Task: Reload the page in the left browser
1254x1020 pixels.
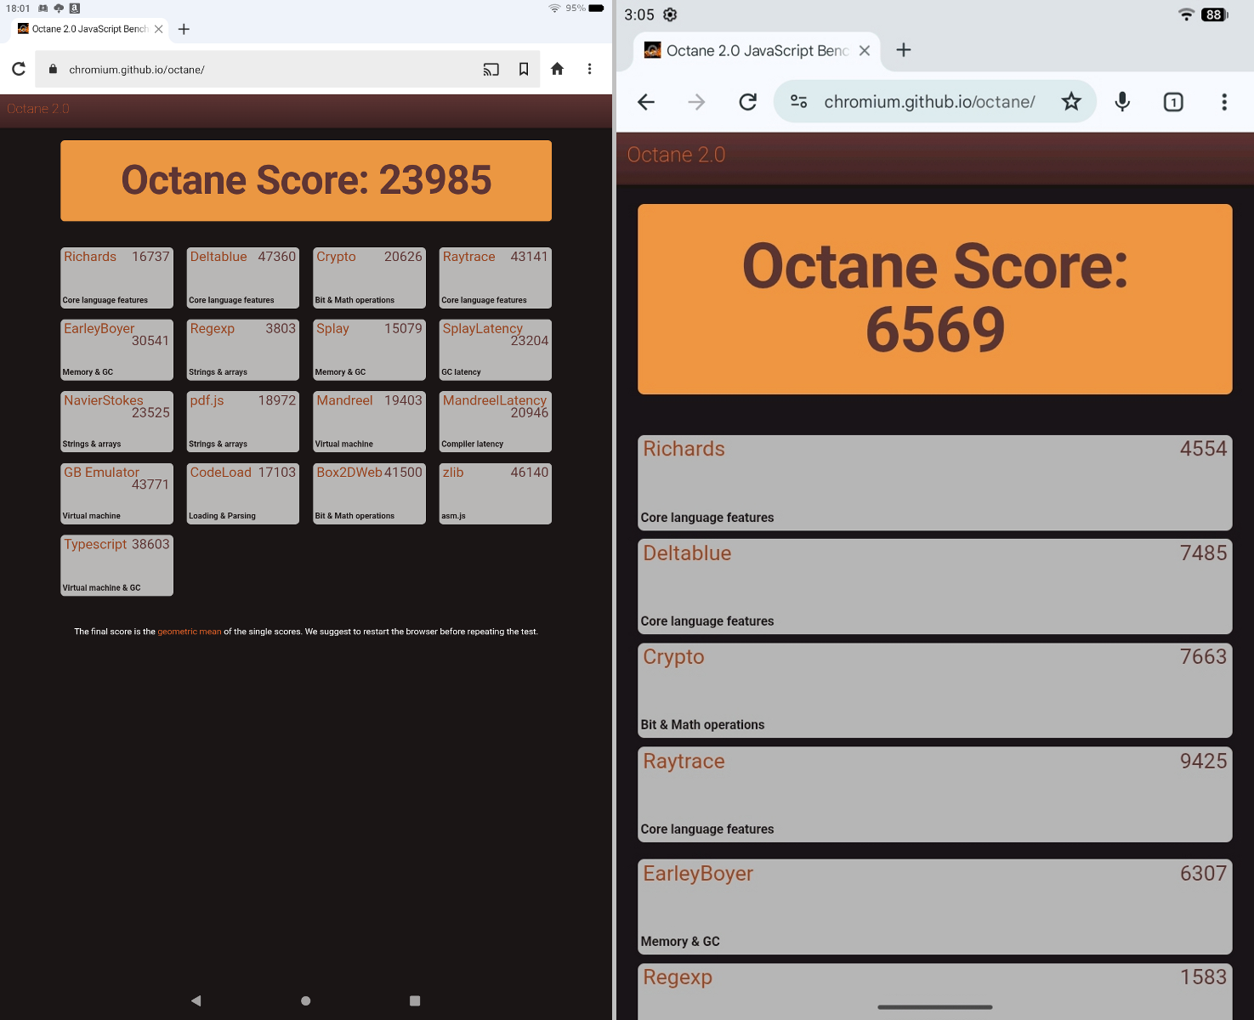Action: (19, 69)
